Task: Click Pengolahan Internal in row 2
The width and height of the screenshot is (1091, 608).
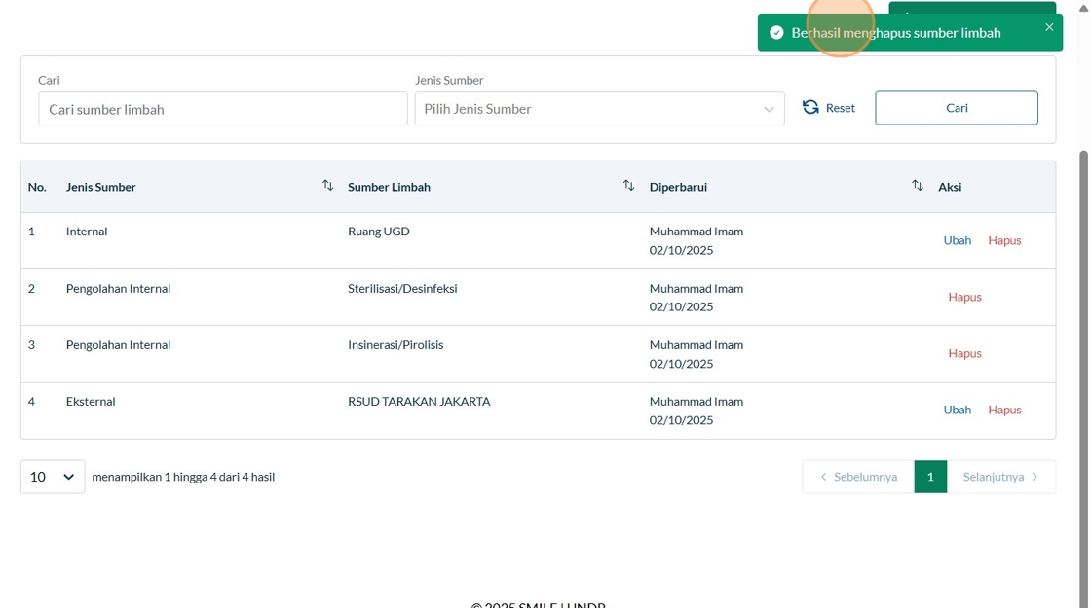Action: [x=118, y=288]
